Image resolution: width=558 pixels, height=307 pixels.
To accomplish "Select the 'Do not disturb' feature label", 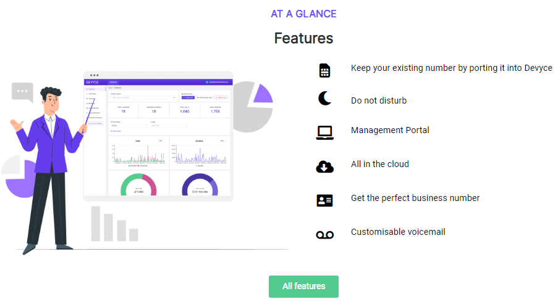I will tap(378, 100).
